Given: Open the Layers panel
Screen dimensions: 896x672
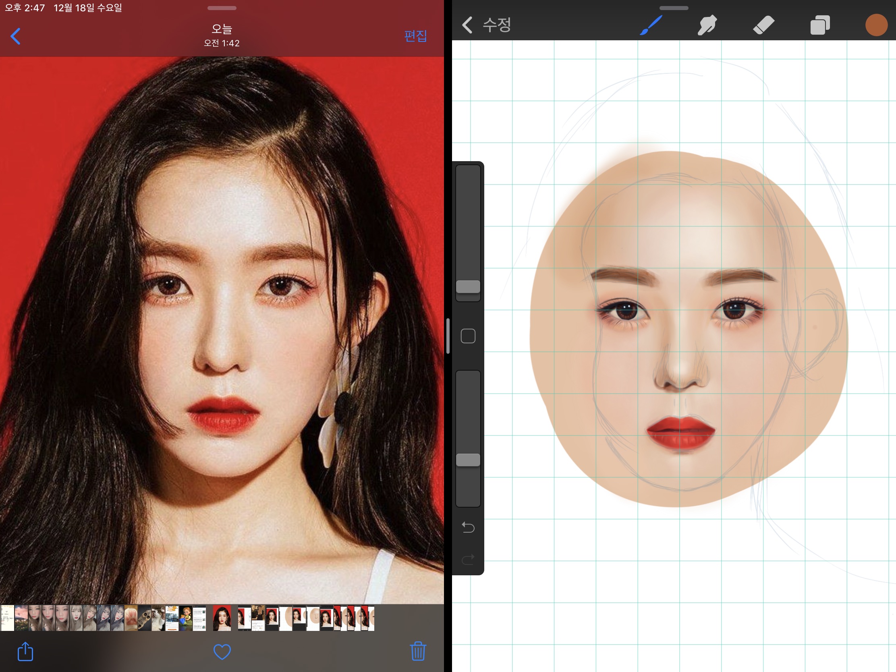Looking at the screenshot, I should [x=820, y=25].
